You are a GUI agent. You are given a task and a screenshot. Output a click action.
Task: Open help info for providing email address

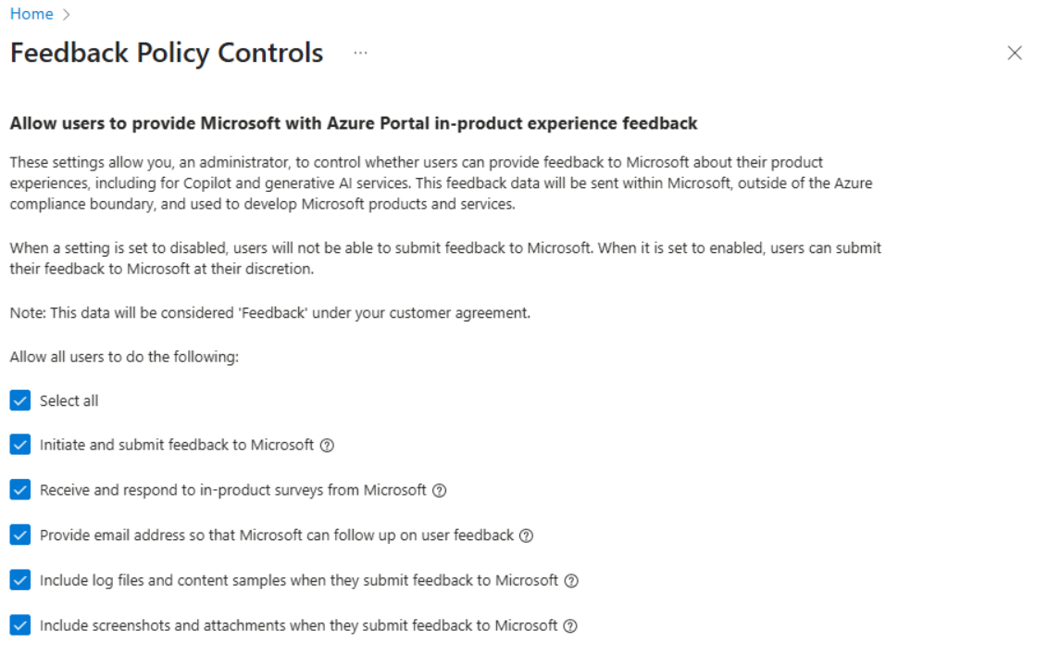pyautogui.click(x=526, y=535)
